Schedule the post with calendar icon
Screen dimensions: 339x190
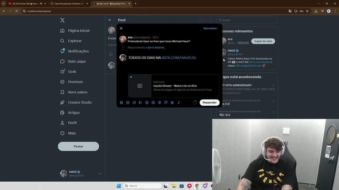(x=153, y=103)
